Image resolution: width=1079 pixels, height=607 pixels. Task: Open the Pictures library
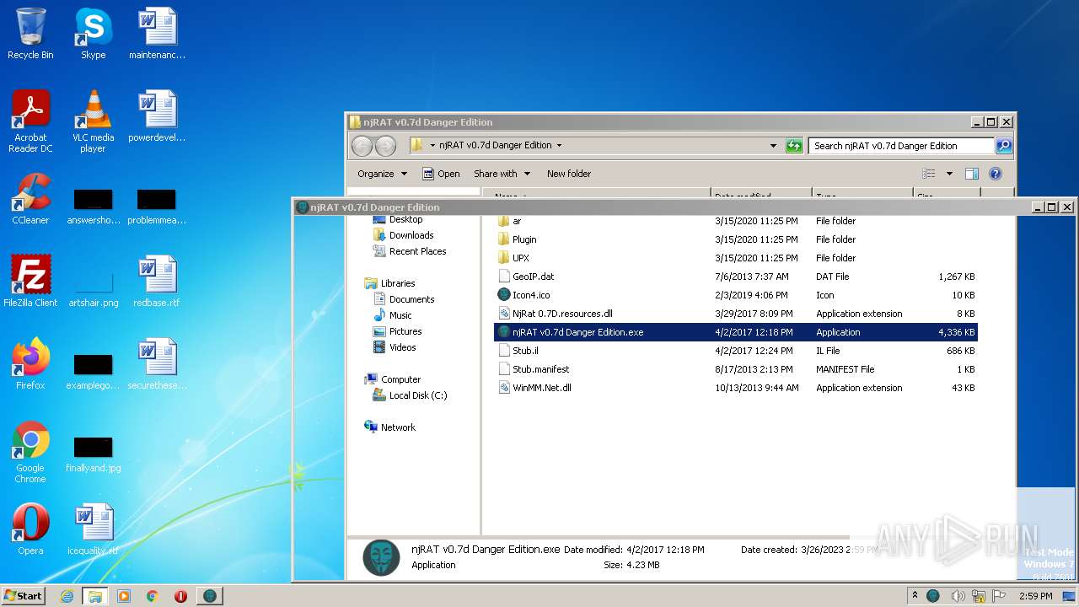396,331
